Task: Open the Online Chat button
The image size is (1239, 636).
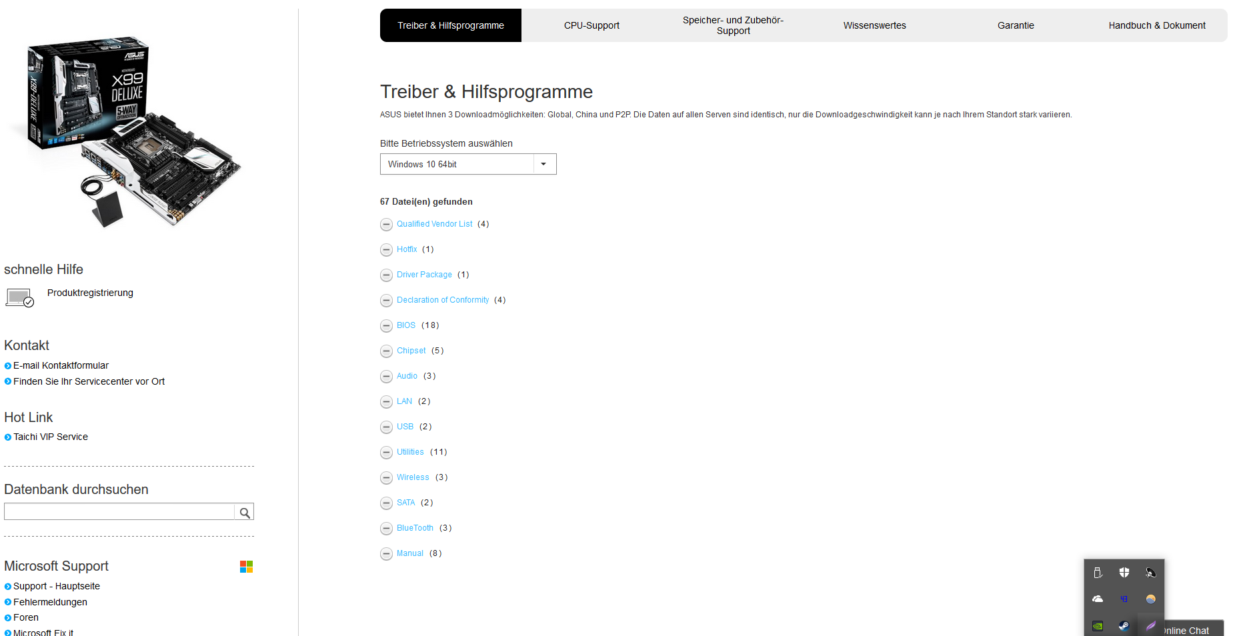Action: (1194, 628)
